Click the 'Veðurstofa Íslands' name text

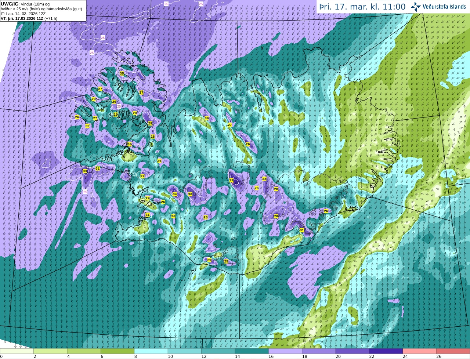444,7
